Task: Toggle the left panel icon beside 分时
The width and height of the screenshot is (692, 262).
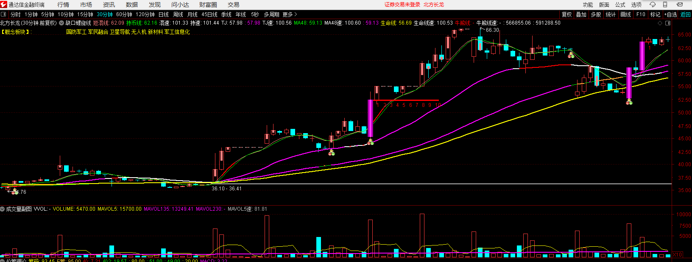Action: coord(4,14)
